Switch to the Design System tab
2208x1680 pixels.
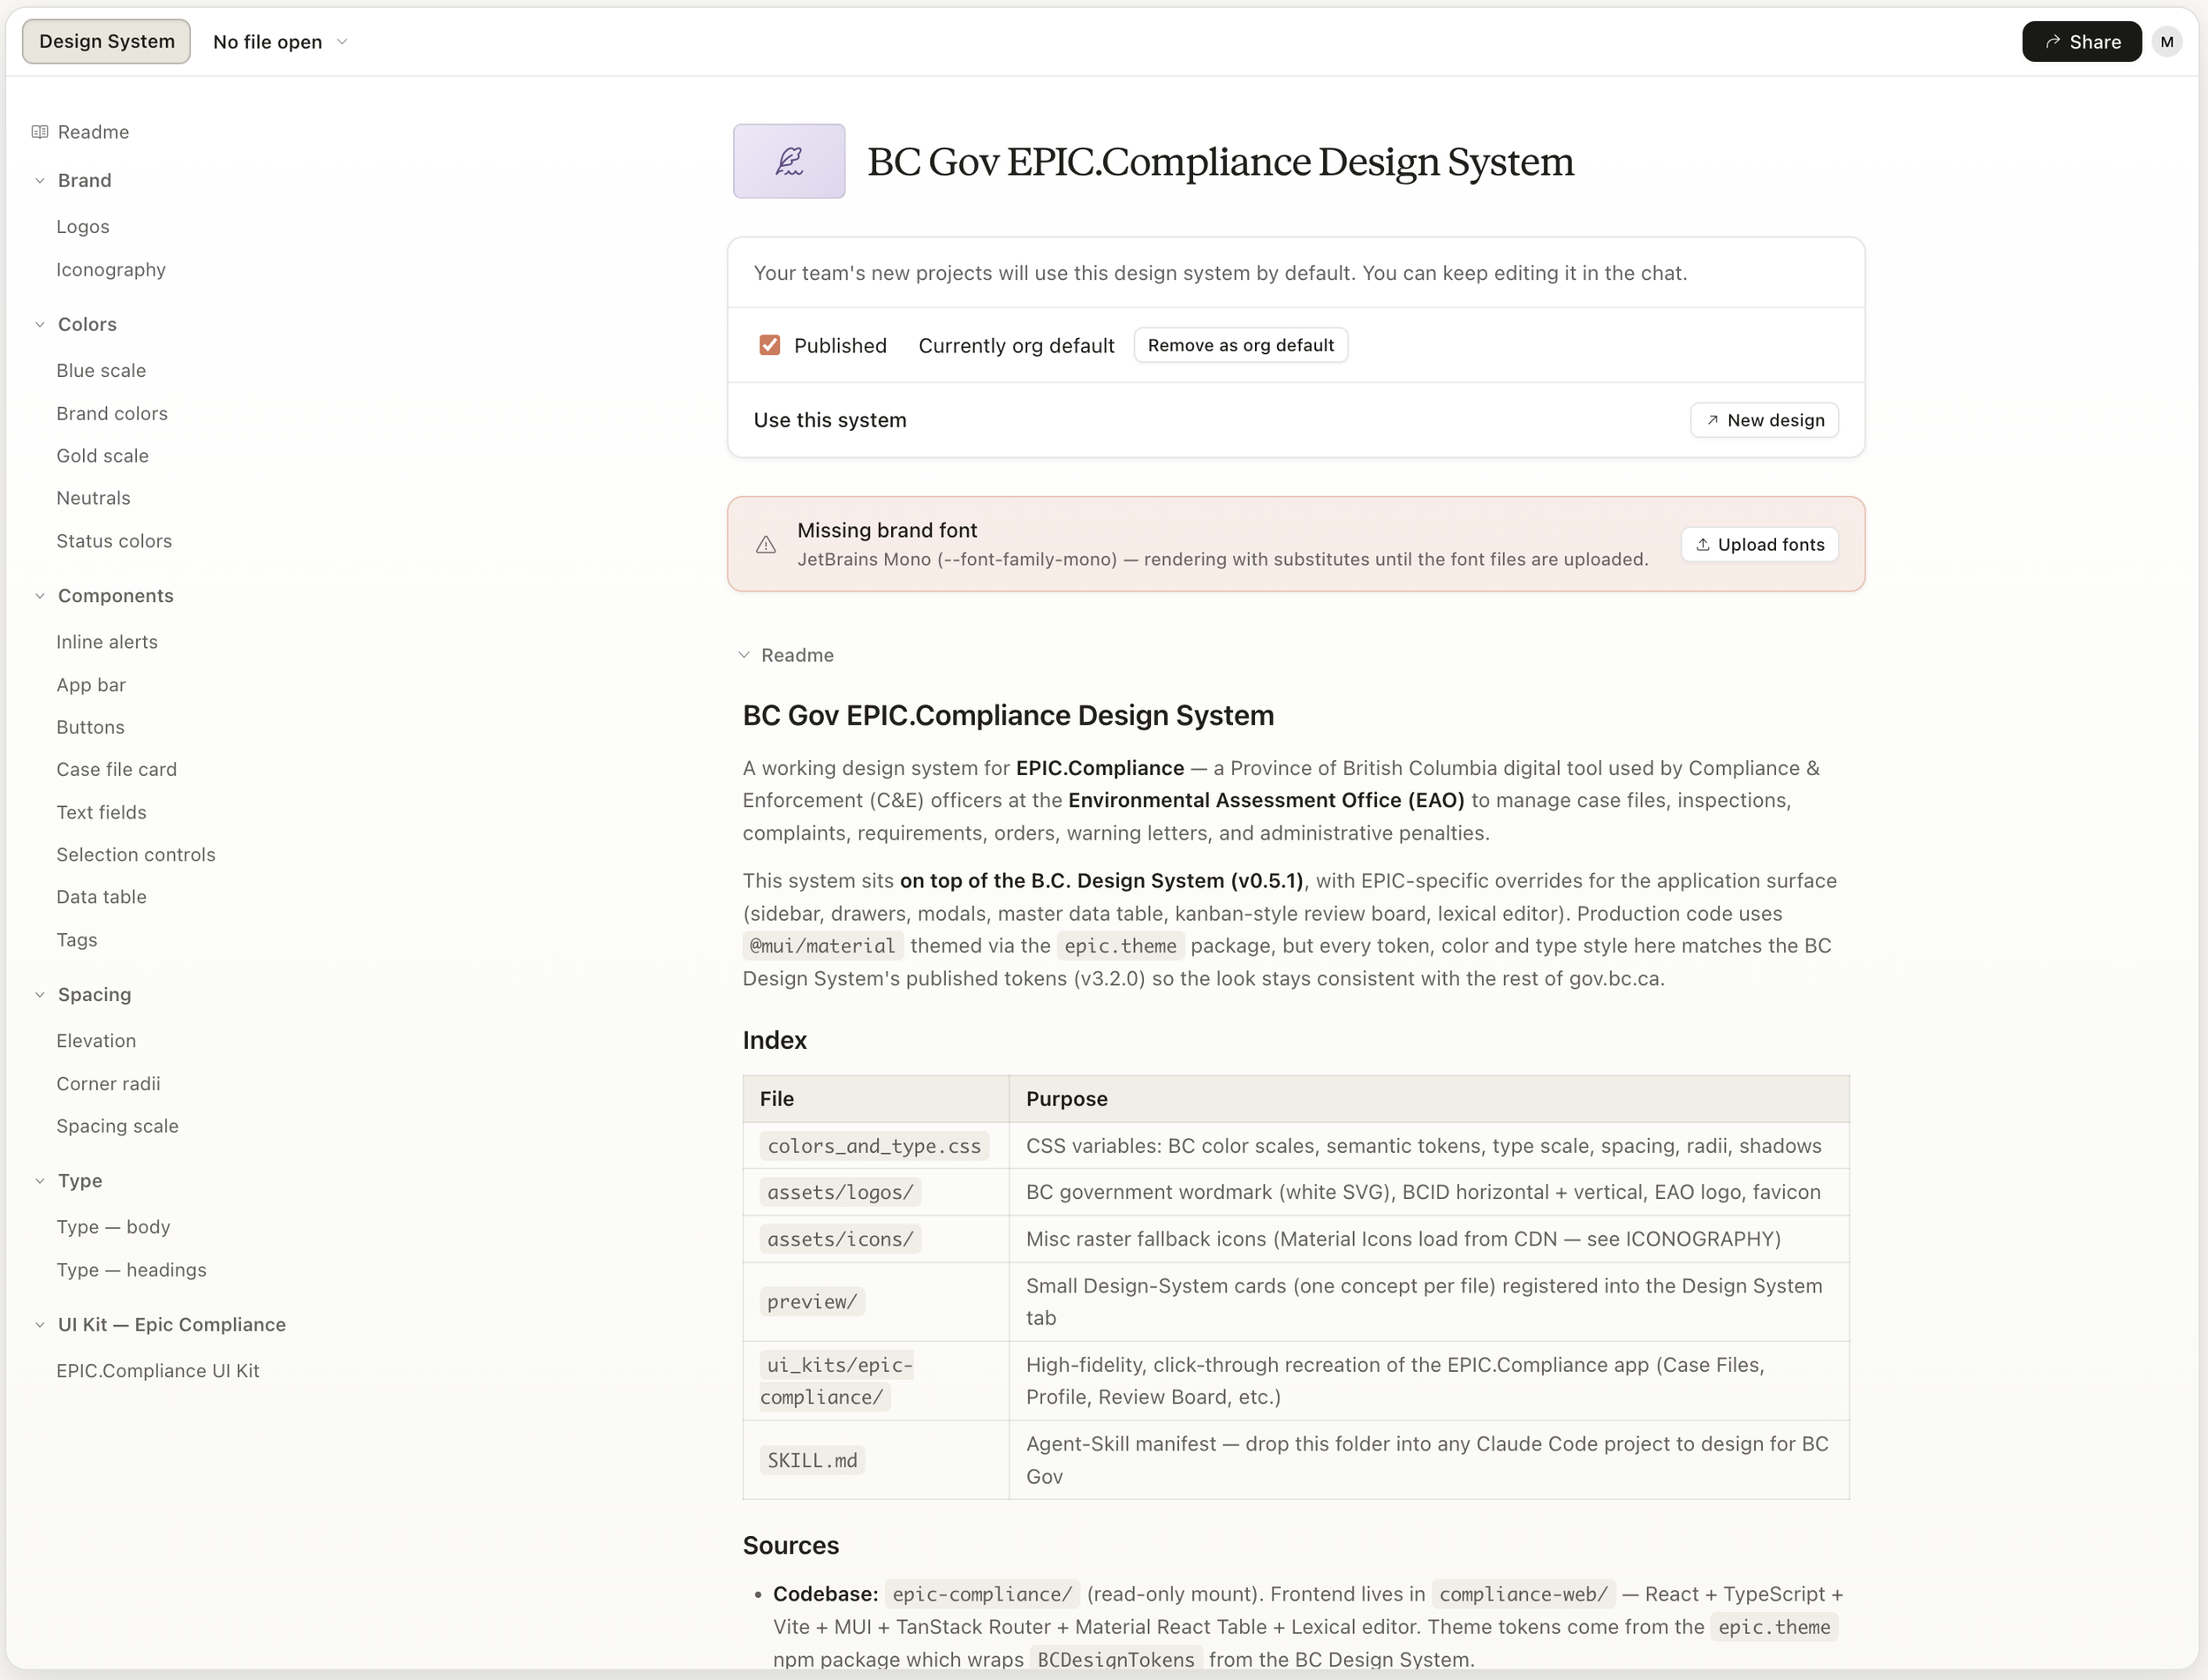[x=106, y=42]
